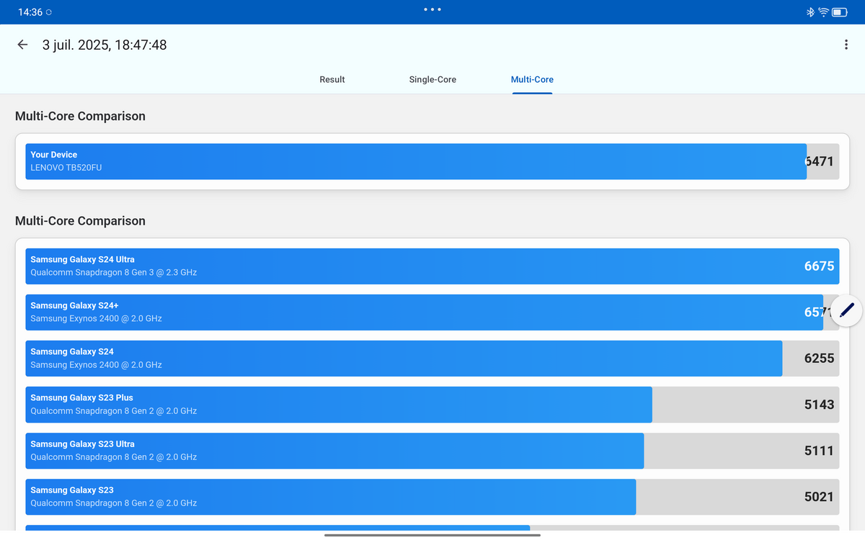
Task: Tap the status bar clock 14:36
Action: click(x=30, y=12)
